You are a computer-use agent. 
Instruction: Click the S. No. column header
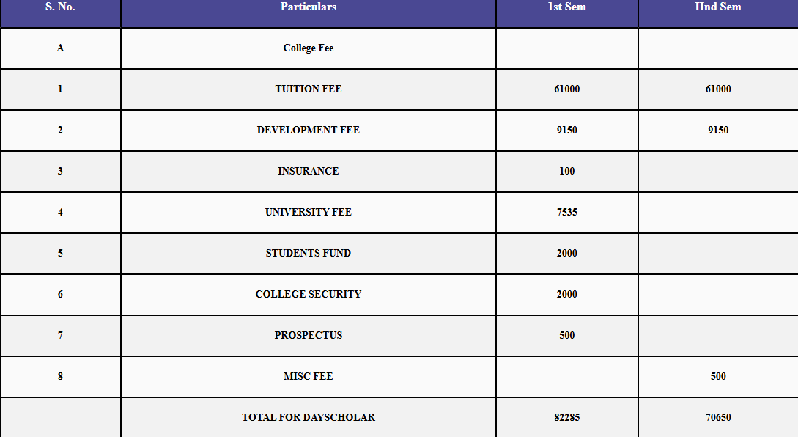pos(60,7)
